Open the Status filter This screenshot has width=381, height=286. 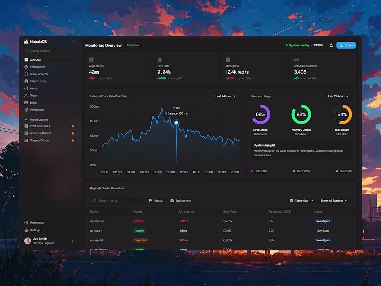tap(156, 201)
